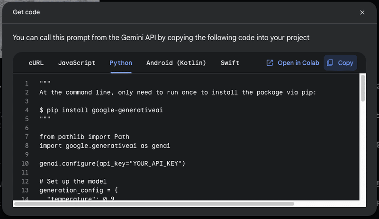Click the vertical scrollbar of code panel
The image size is (379, 219).
point(362,88)
